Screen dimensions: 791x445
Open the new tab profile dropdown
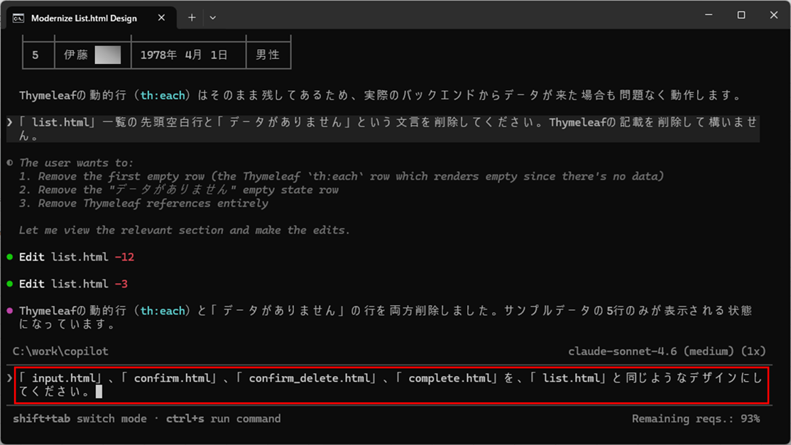tap(212, 18)
